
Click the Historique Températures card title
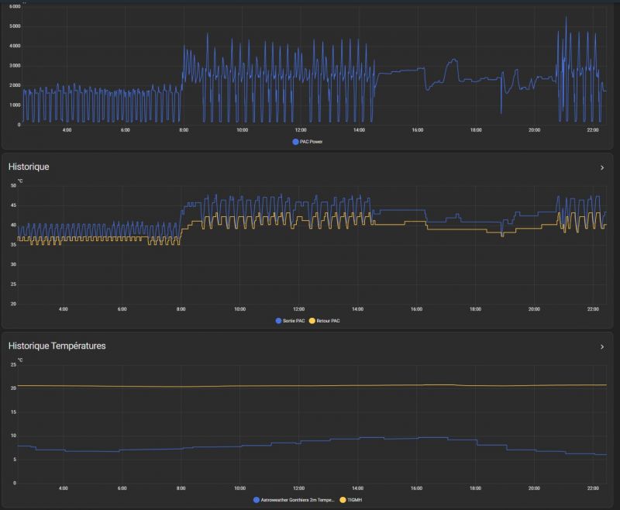(57, 346)
